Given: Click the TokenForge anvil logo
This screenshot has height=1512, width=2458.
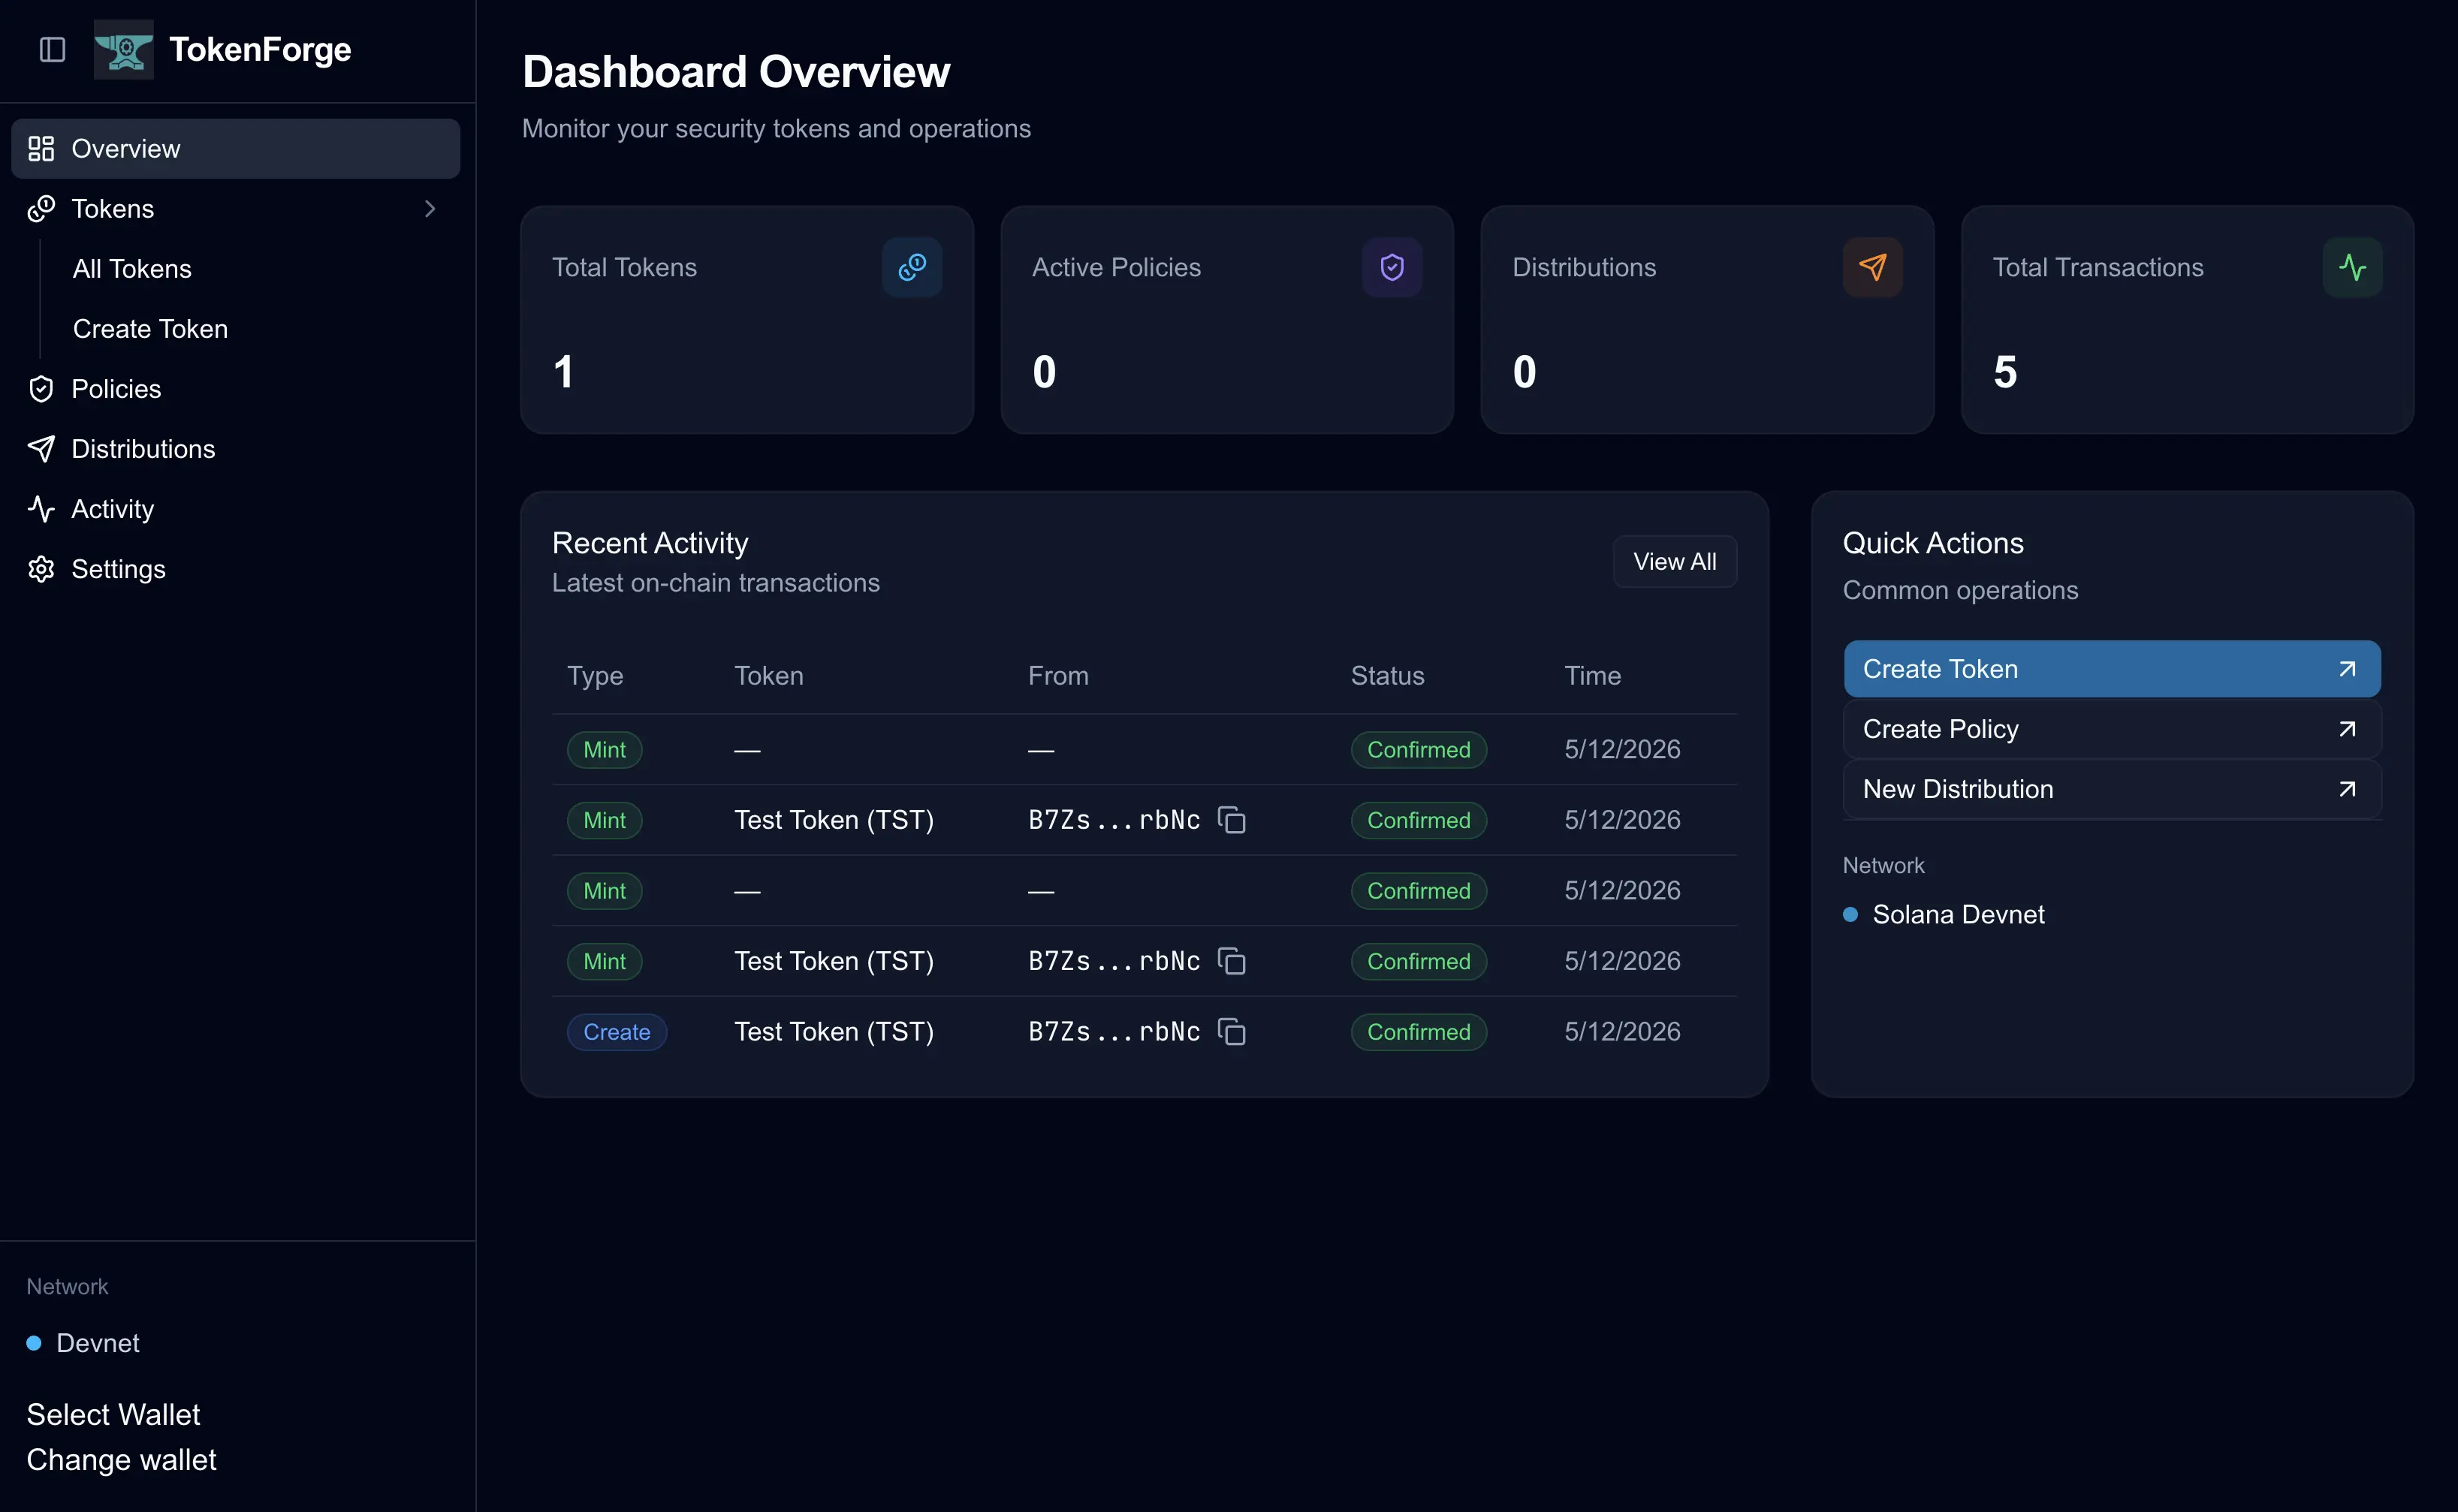Looking at the screenshot, I should 124,49.
